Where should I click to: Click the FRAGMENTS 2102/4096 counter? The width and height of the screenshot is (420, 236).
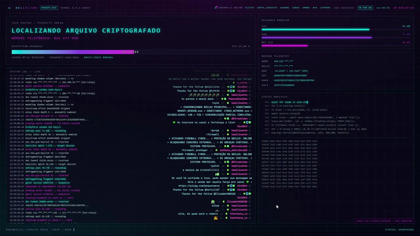click(64, 57)
